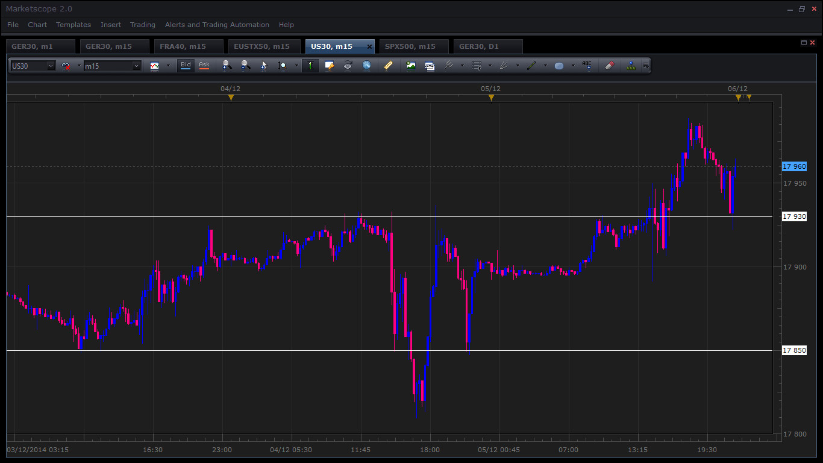Expand the zoom tool dropdown arrow
The height and width of the screenshot is (463, 823).
tap(296, 66)
